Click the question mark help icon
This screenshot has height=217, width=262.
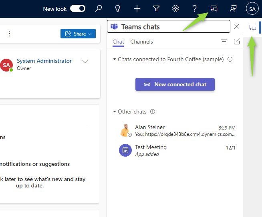pyautogui.click(x=195, y=8)
